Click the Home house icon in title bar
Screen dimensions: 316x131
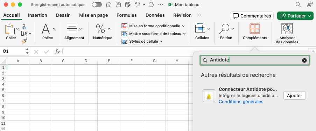(109, 5)
